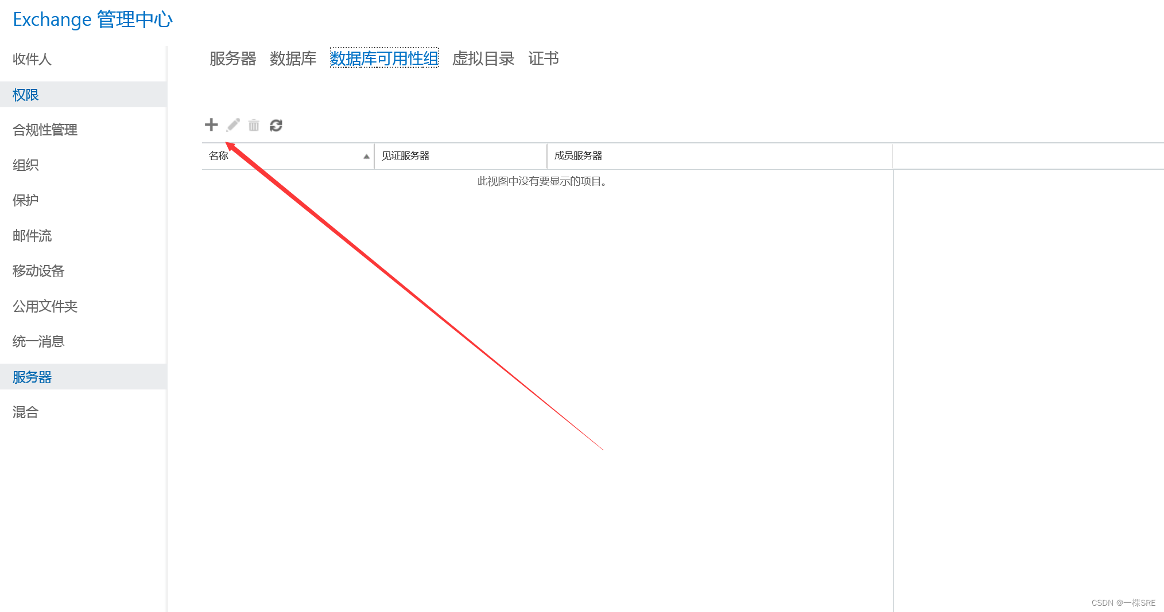Open 收件人 in the left navigation
1164x612 pixels.
[x=32, y=59]
